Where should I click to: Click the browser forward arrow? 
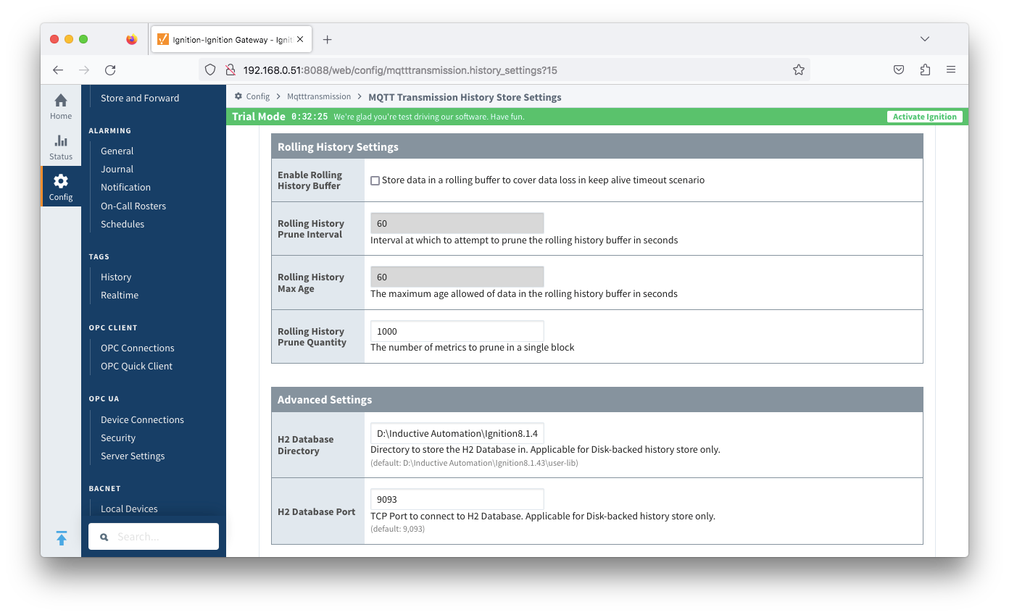click(x=84, y=70)
